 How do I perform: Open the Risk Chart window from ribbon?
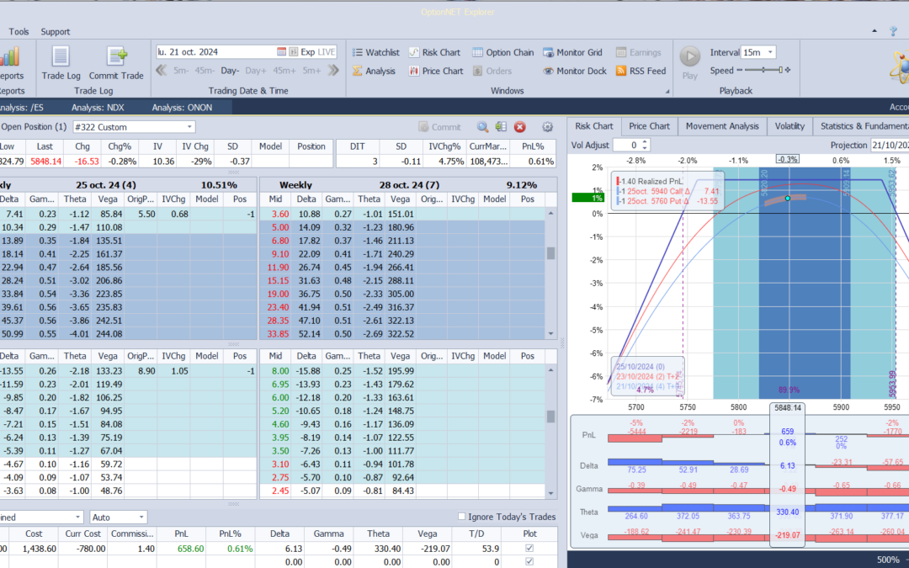pyautogui.click(x=434, y=52)
